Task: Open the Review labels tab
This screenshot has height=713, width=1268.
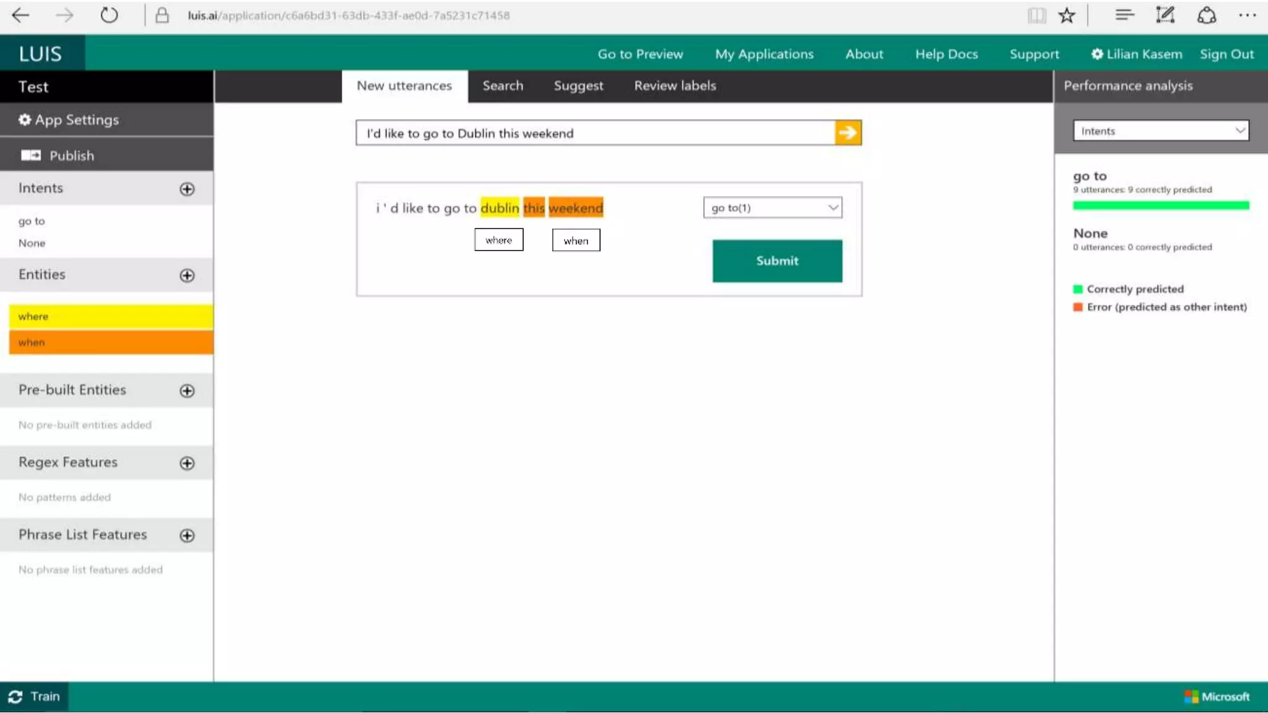Action: coord(674,86)
